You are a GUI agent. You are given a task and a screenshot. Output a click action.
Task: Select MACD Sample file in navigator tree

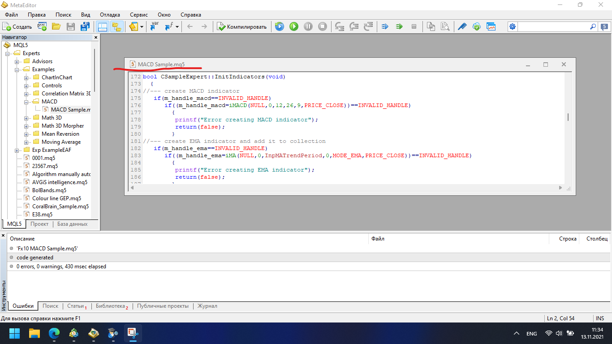click(66, 110)
